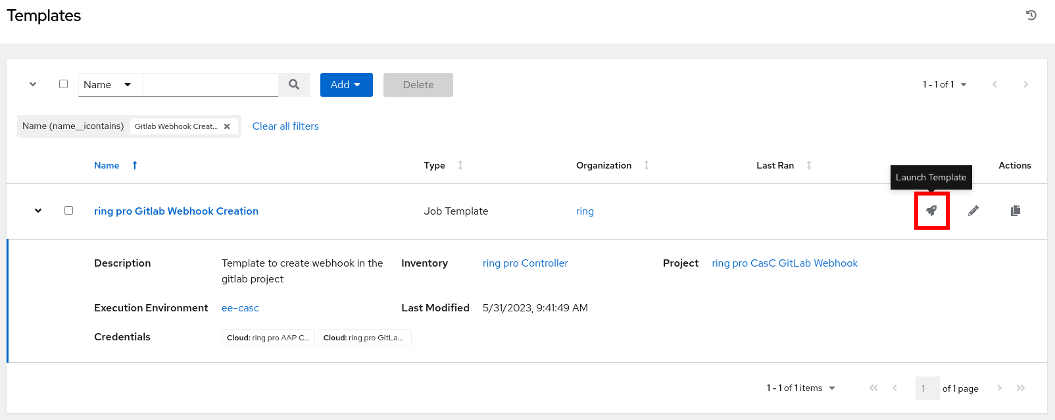The width and height of the screenshot is (1055, 420).
Task: Click the Last Ran column header text
Action: coord(775,165)
